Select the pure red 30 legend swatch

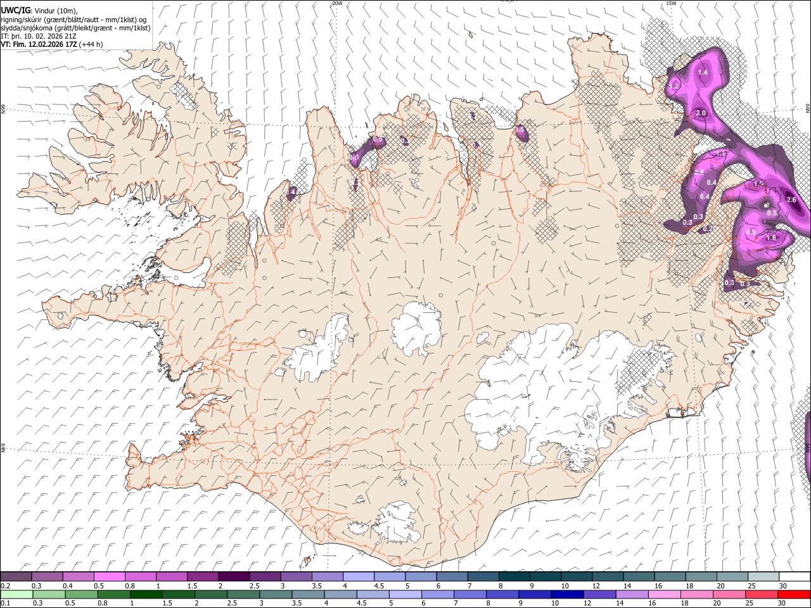point(795,594)
